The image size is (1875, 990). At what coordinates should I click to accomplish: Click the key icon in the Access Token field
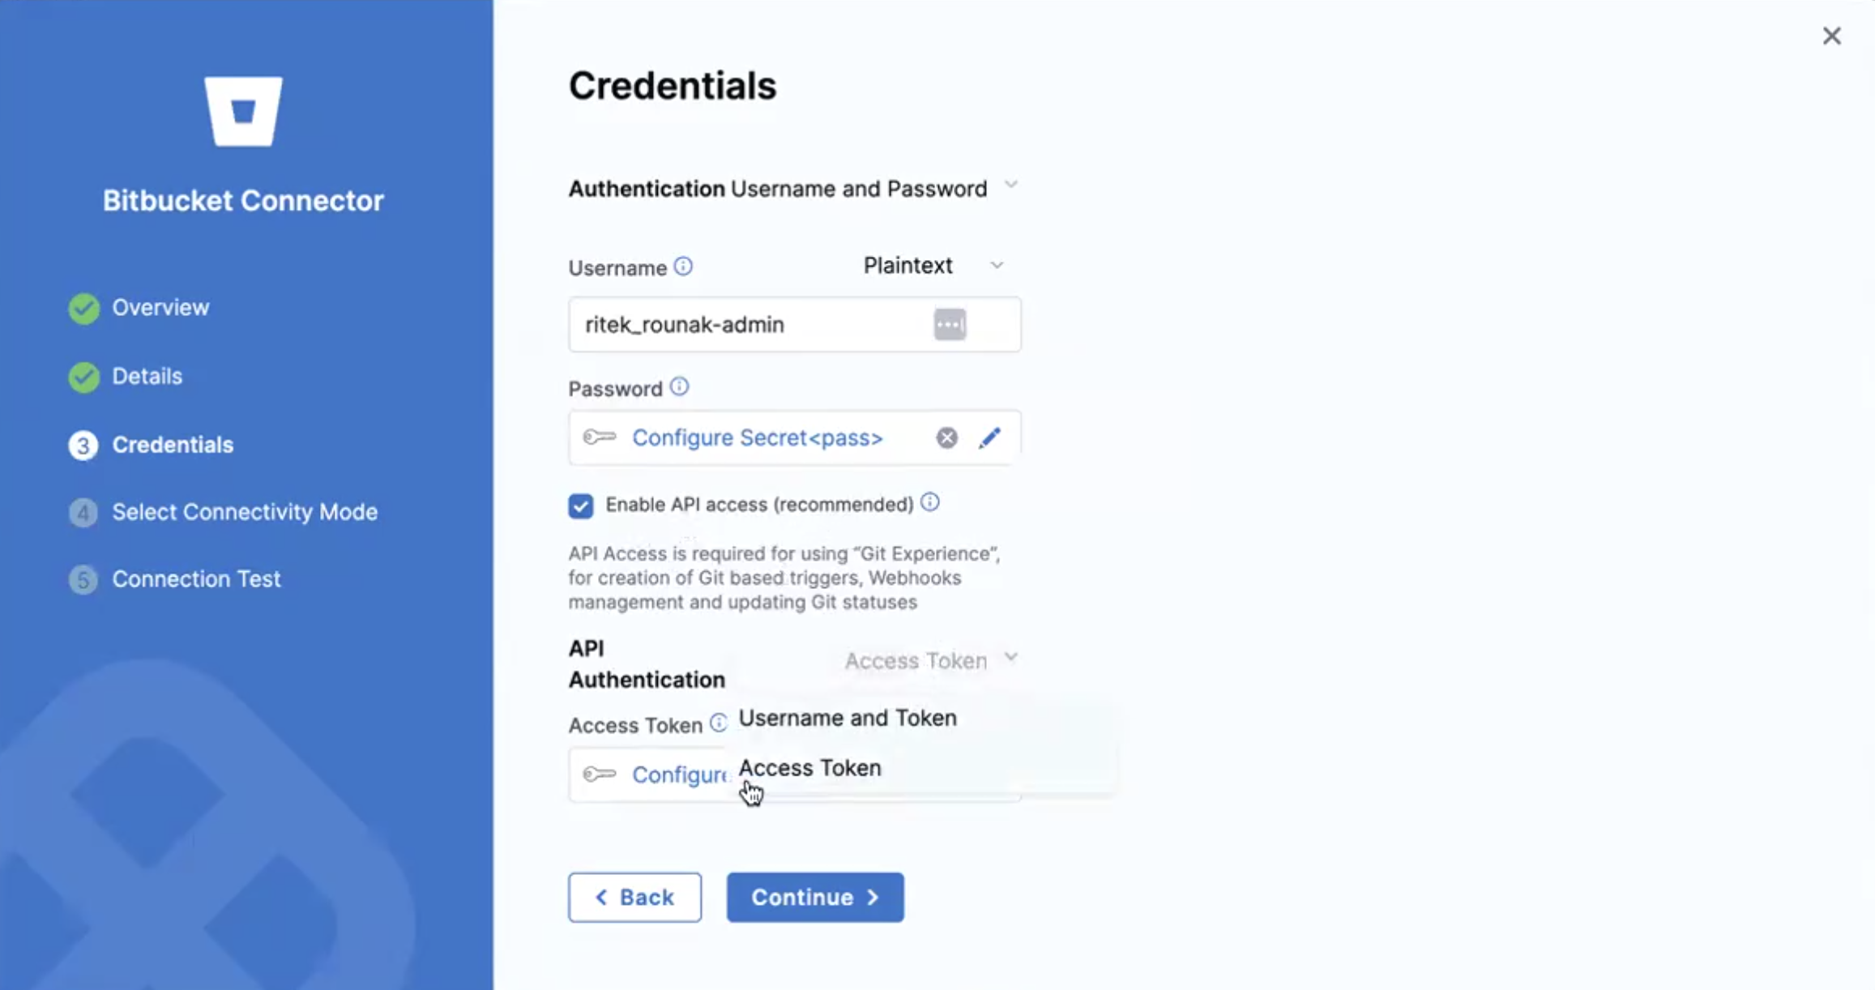599,775
